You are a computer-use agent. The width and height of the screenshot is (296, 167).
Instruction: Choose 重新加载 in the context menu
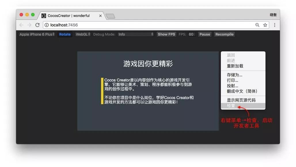tap(243, 66)
